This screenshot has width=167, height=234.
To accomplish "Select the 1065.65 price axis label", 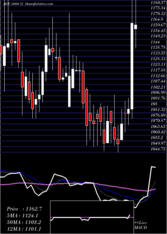I will pyautogui.click(x=158, y=126).
